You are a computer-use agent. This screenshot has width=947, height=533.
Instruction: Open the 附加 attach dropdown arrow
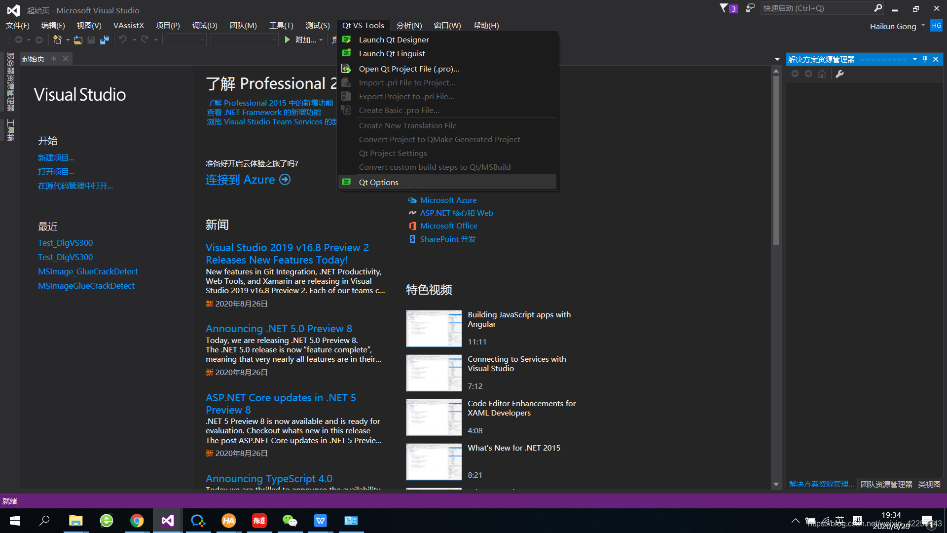click(321, 40)
